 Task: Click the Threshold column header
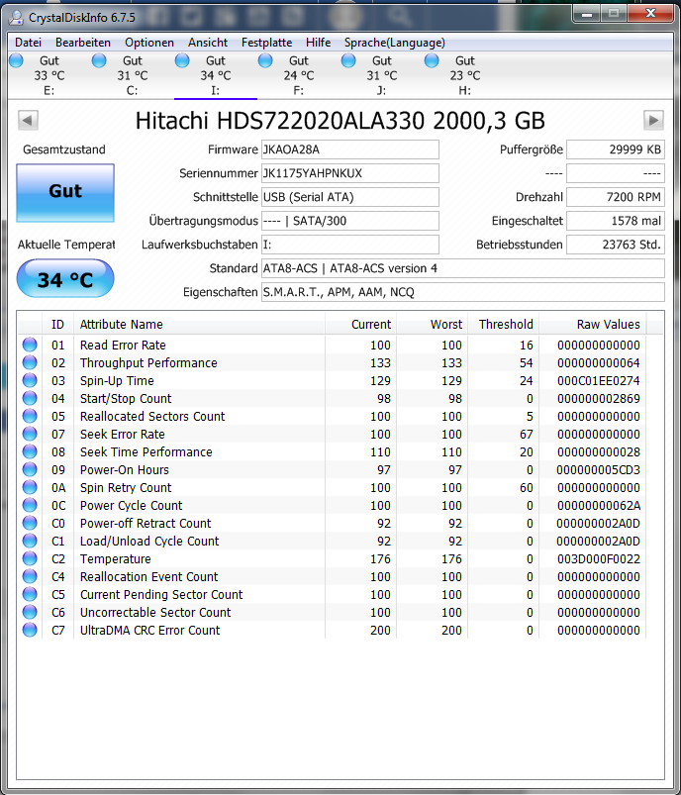tap(503, 324)
